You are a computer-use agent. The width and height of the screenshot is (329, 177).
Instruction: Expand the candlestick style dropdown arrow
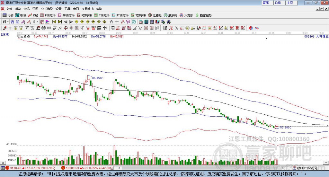tap(38, 22)
